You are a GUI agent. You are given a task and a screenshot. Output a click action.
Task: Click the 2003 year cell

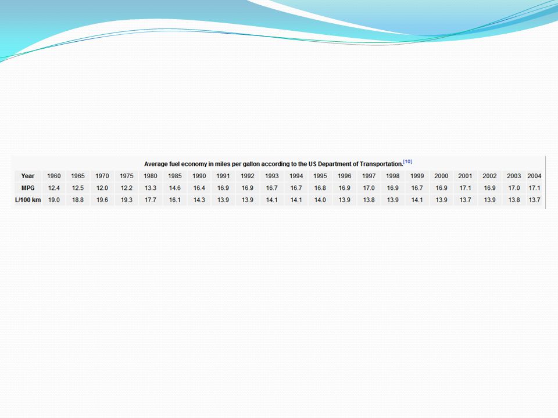click(x=514, y=176)
